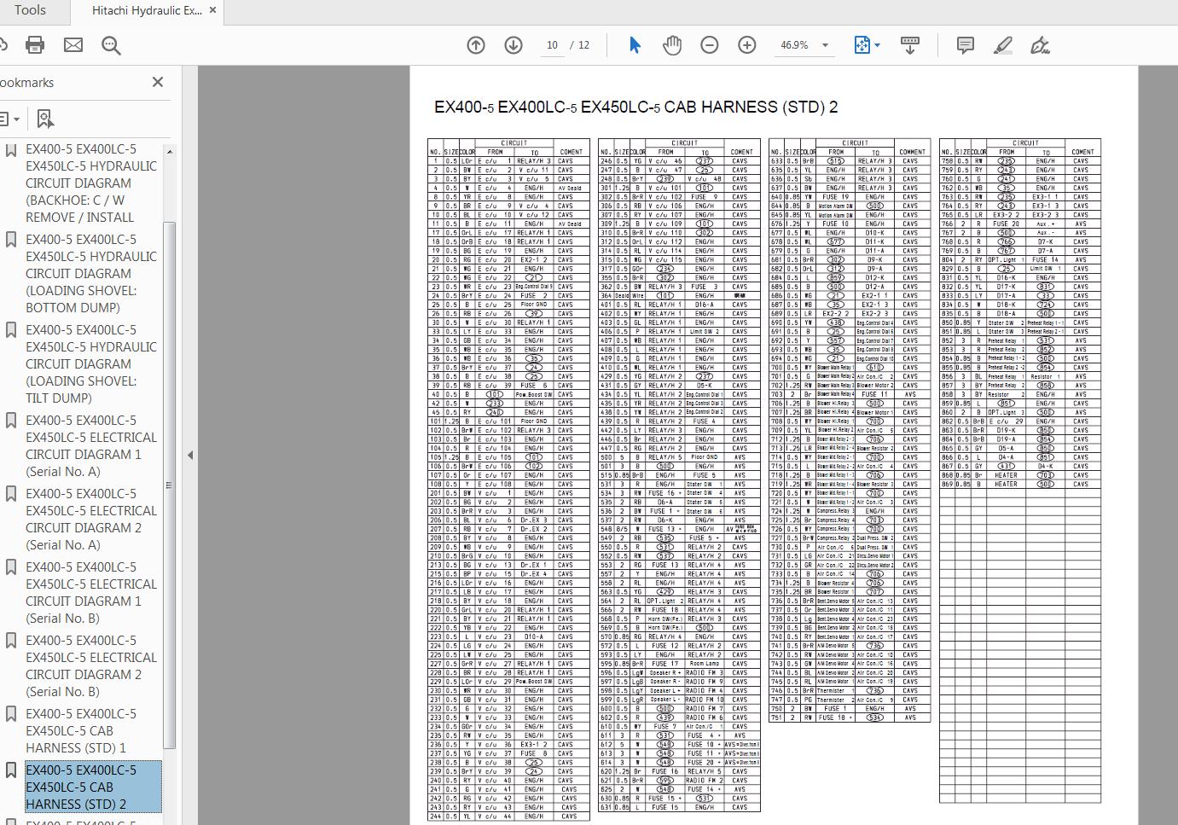Image resolution: width=1178 pixels, height=825 pixels.
Task: Click the page number field showing 10
Action: (x=553, y=45)
